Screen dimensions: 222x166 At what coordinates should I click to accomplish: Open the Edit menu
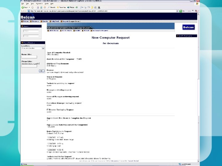pos(27,4)
